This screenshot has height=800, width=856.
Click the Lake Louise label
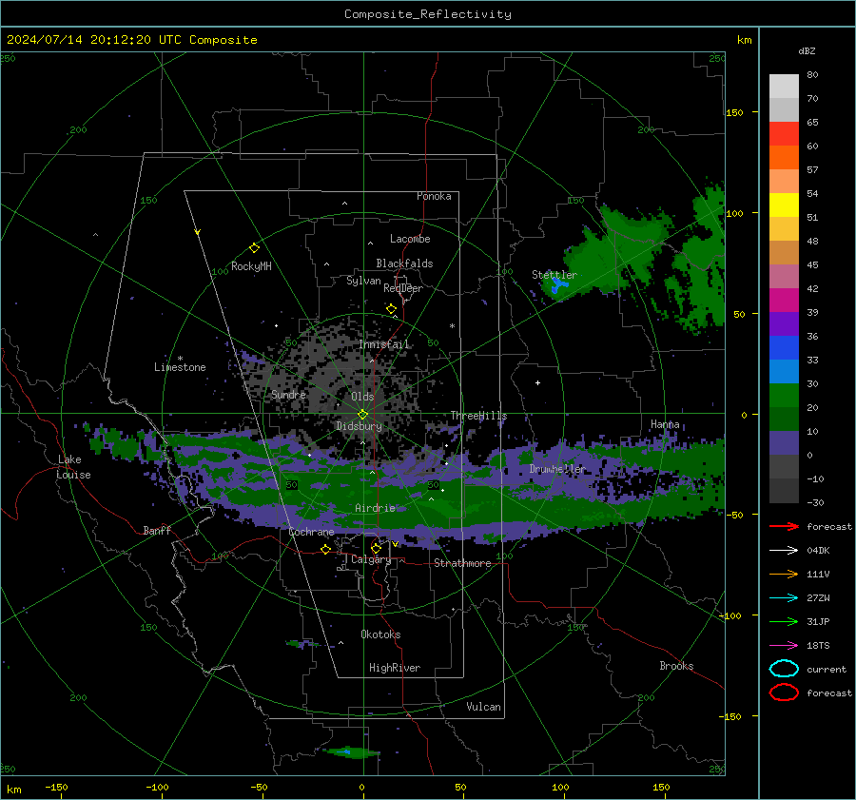click(x=73, y=467)
